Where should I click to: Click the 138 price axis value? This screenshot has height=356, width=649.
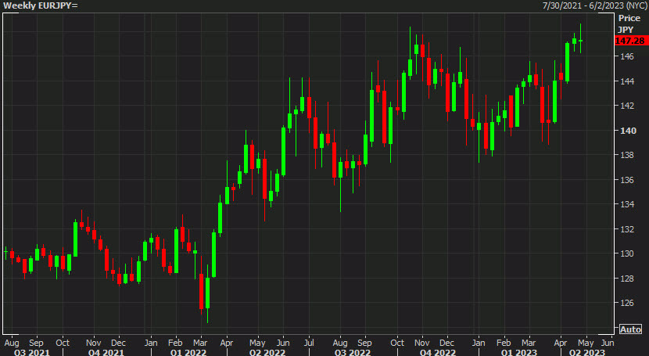tap(626, 155)
